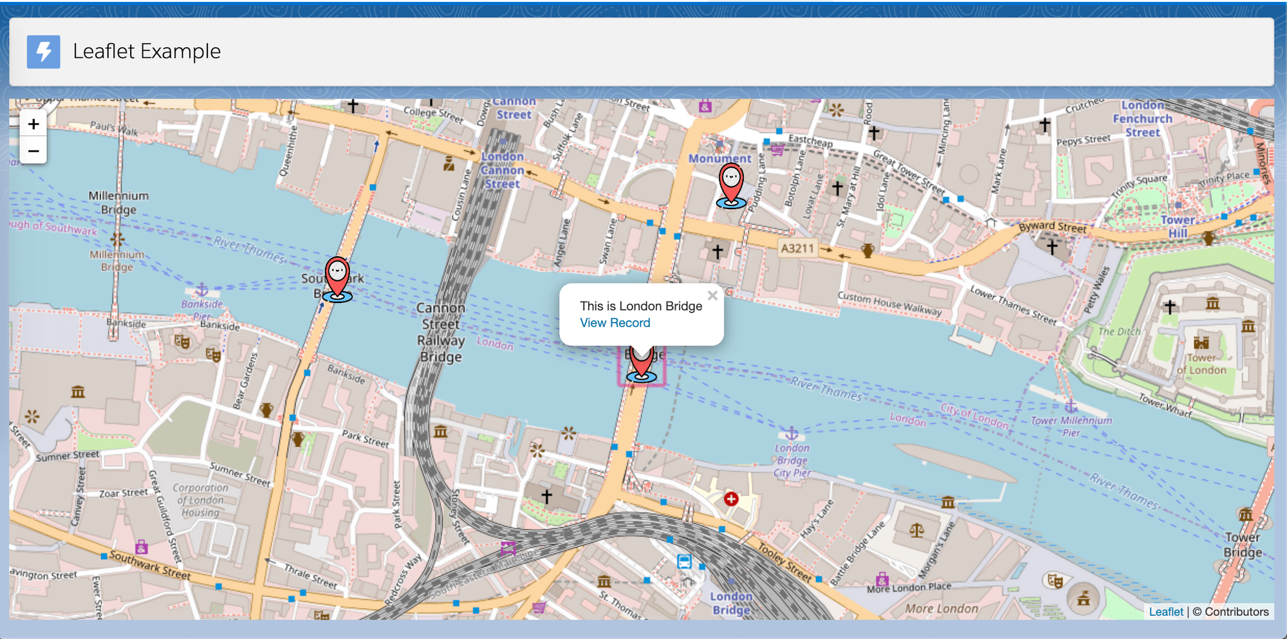
Task: Click the A3211 road label
Action: point(797,248)
